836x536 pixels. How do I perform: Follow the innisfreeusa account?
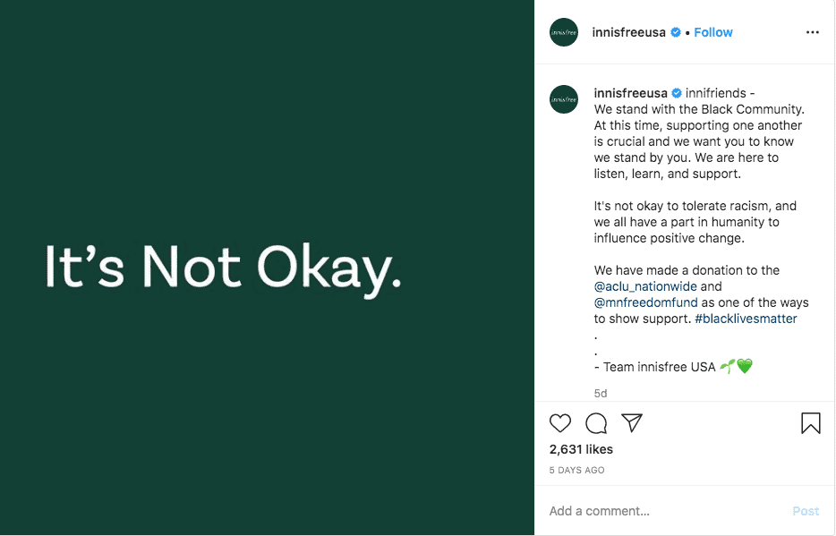click(x=713, y=32)
